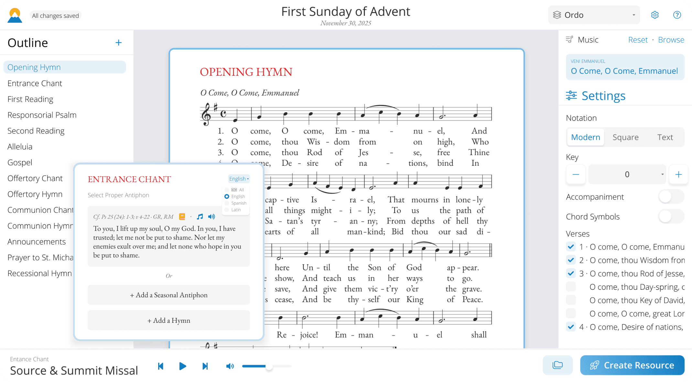Click the music note icon in antiphon
Screen dimensions: 692x382
[x=200, y=217]
